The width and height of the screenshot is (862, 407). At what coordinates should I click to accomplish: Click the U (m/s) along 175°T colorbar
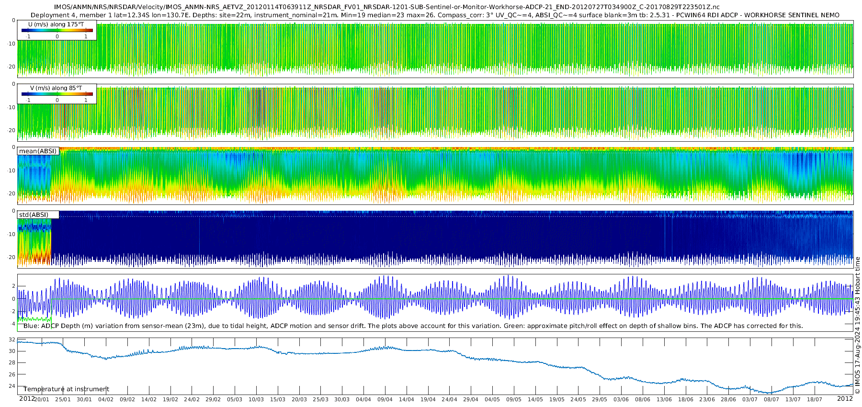point(57,30)
